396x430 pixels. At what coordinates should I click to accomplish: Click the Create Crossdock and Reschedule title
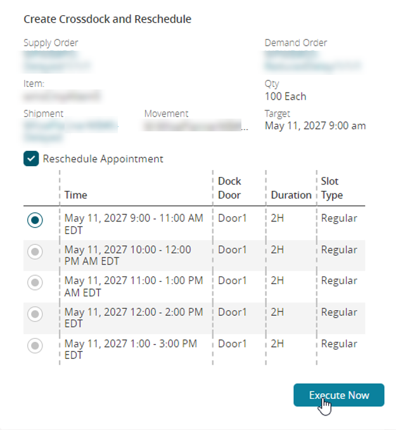(x=108, y=19)
